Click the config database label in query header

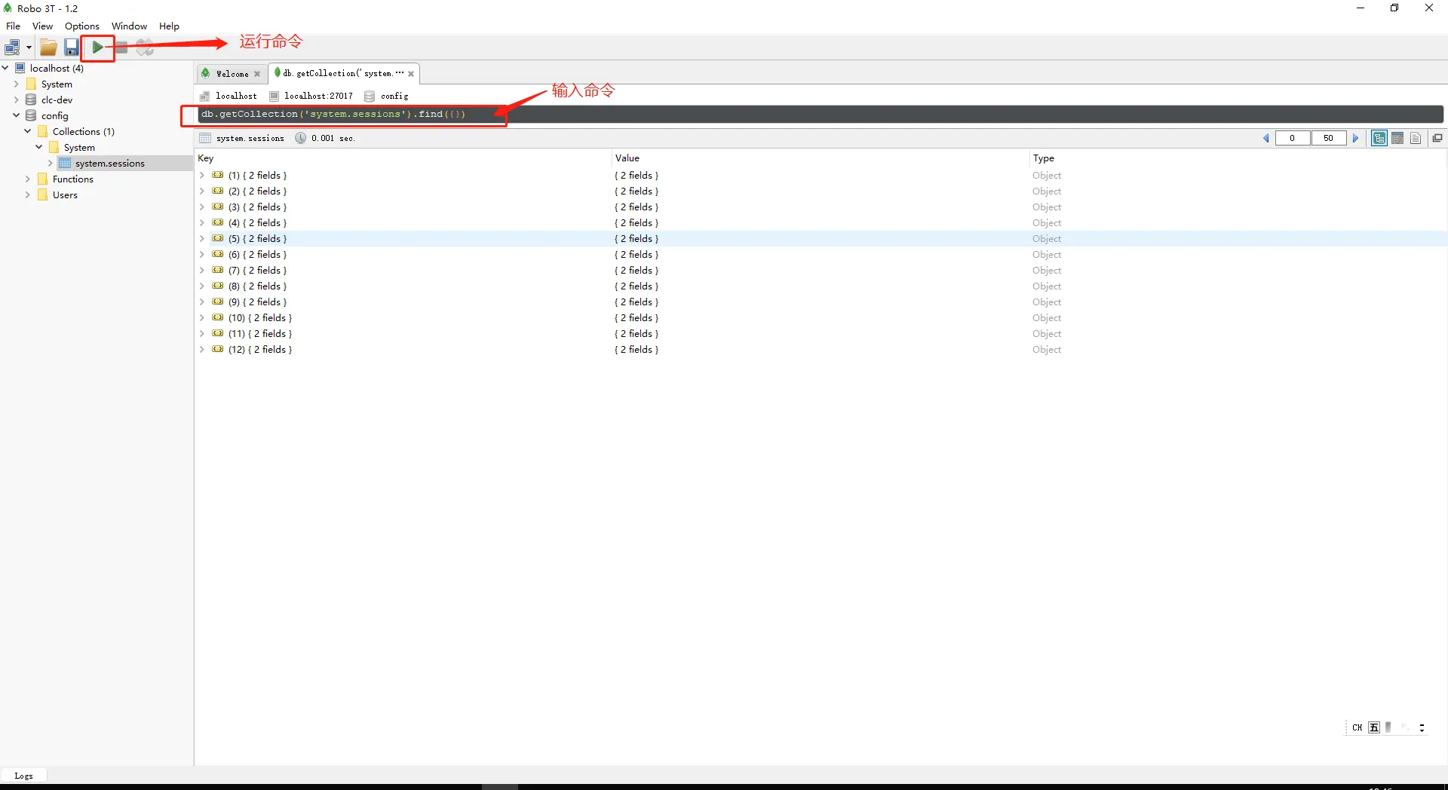[x=386, y=96]
